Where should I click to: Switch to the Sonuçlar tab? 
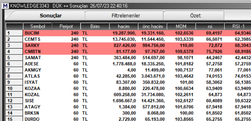(51, 16)
